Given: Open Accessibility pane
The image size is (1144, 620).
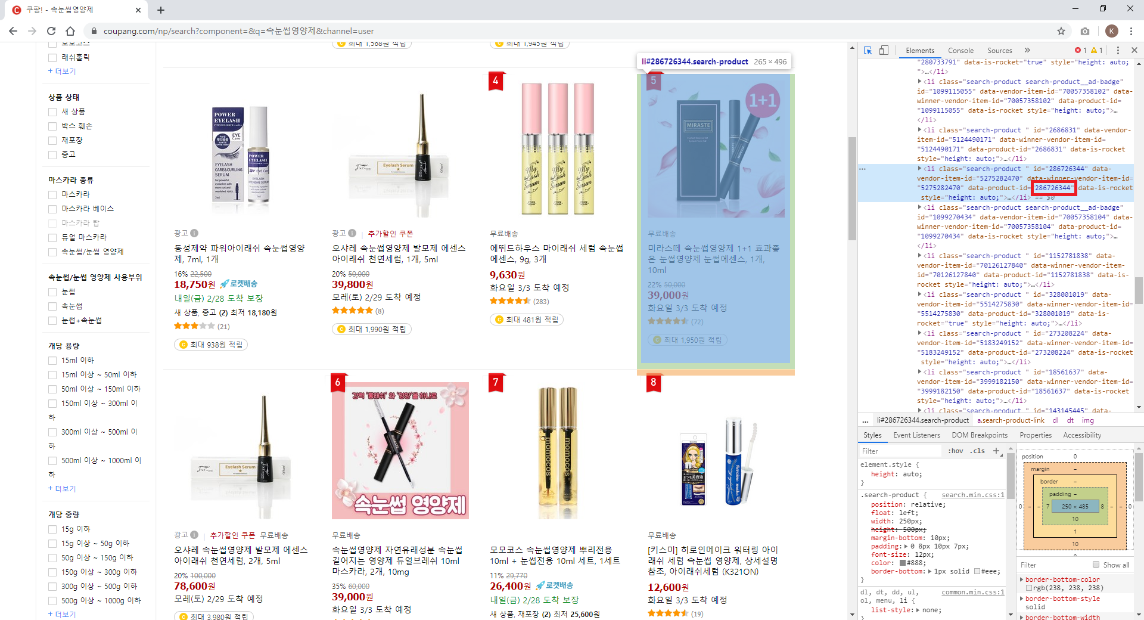Looking at the screenshot, I should 1082,435.
